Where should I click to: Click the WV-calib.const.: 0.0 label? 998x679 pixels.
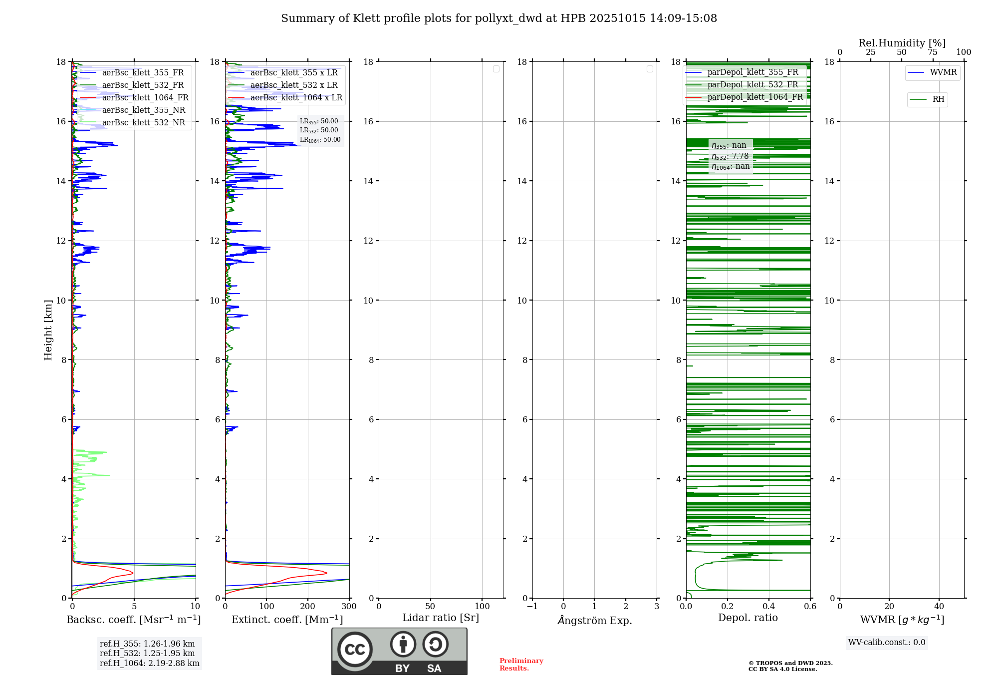pyautogui.click(x=886, y=643)
